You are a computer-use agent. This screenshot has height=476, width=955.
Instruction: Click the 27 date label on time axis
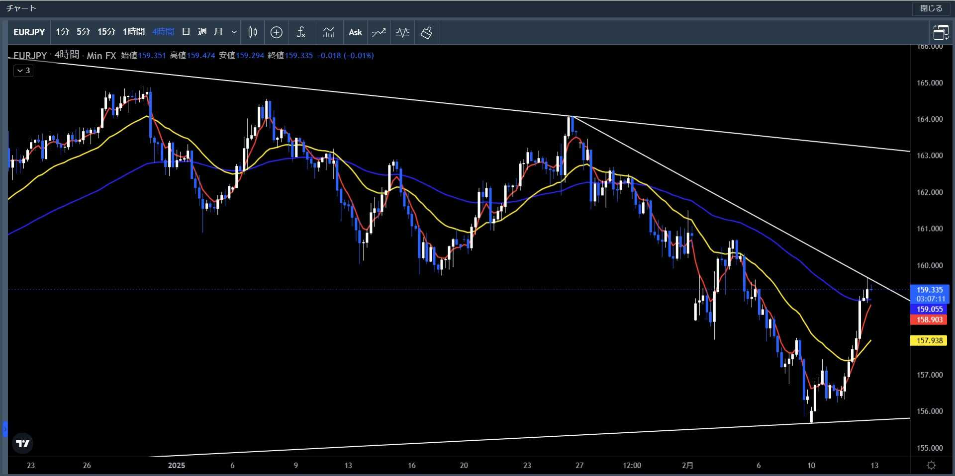point(579,466)
